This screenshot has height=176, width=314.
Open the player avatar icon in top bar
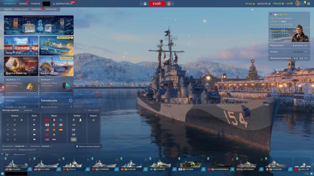298,3
